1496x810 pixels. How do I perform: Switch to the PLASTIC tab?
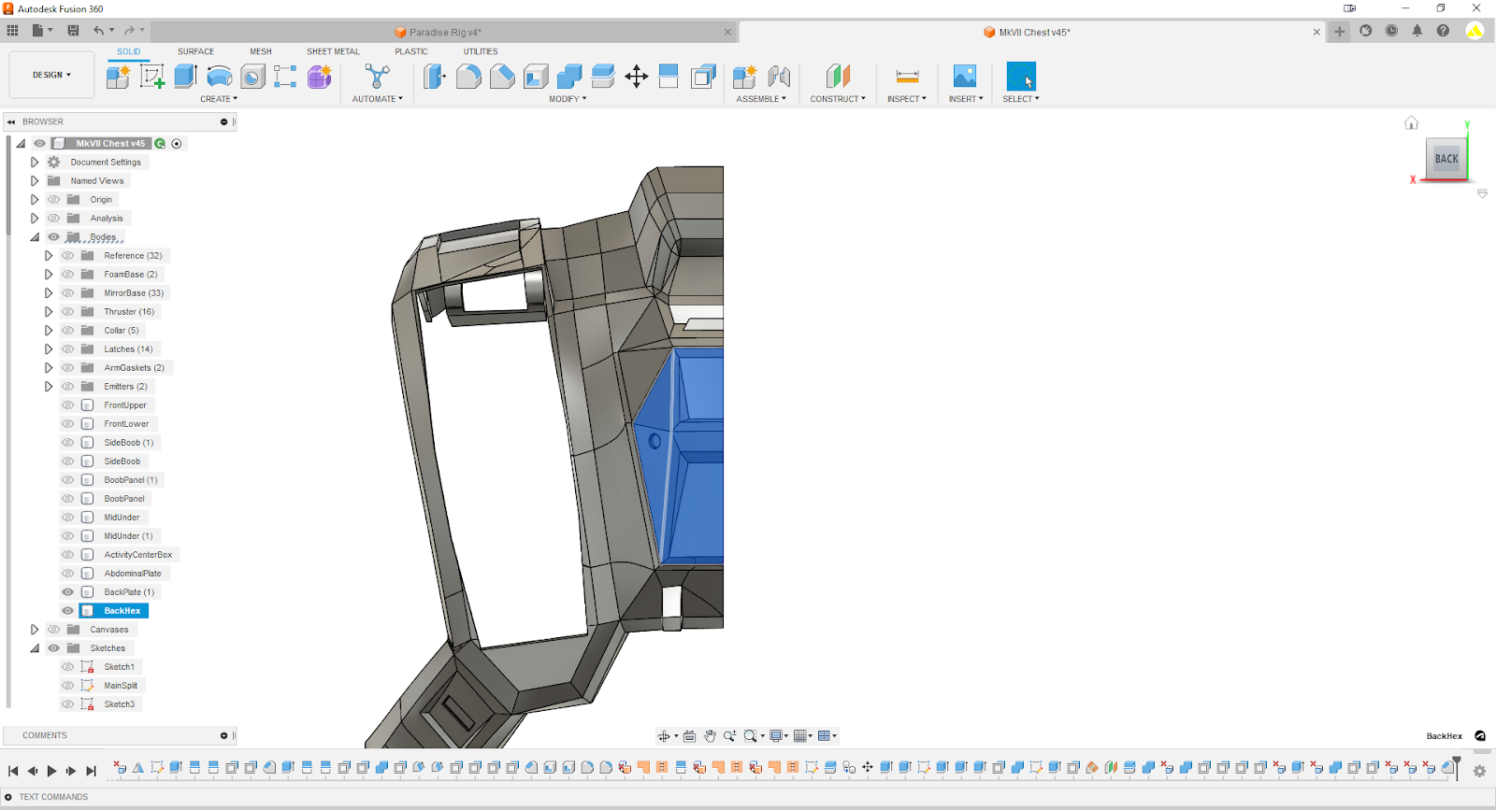[411, 51]
